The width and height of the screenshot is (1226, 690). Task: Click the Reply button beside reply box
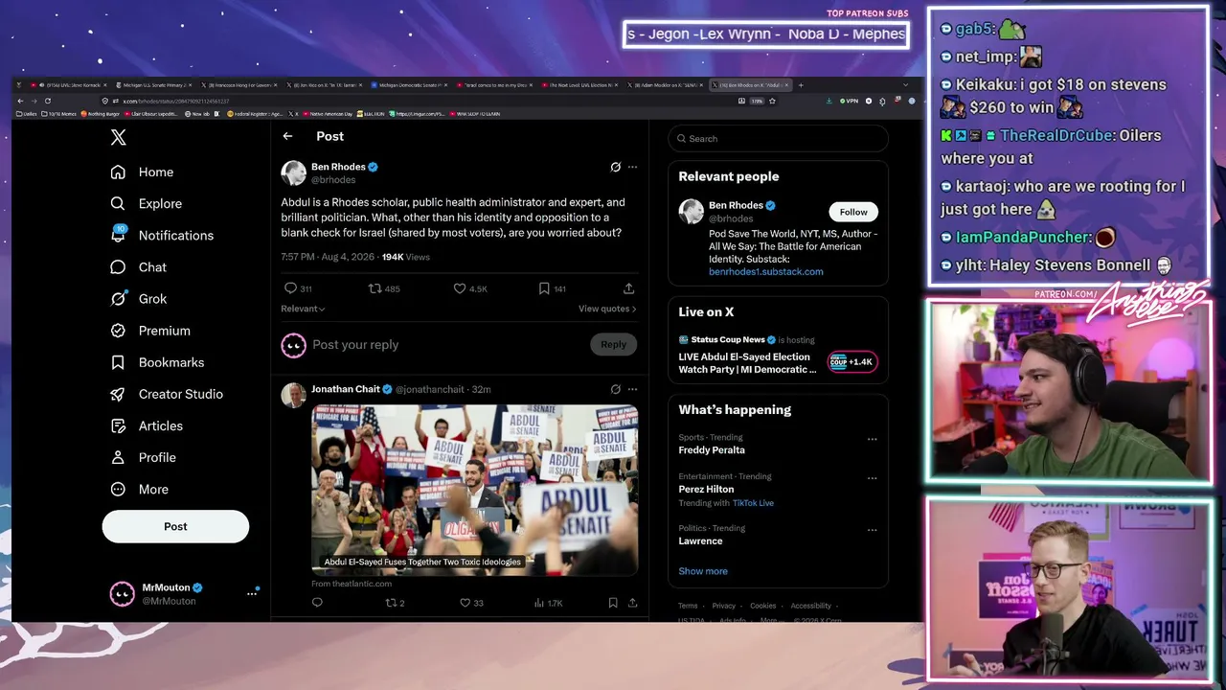[613, 345]
